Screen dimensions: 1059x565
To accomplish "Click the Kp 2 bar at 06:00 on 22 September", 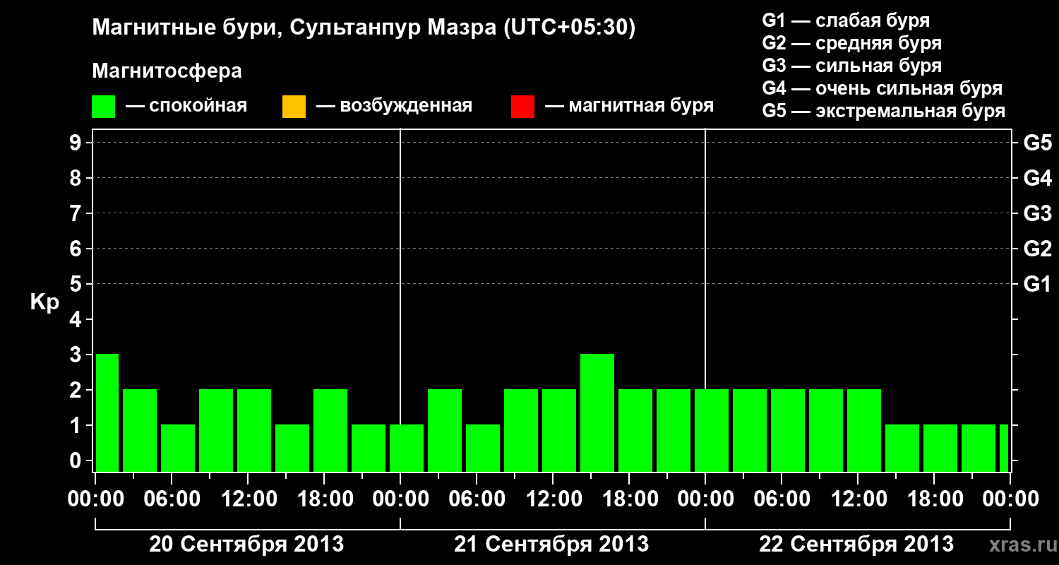I will 788,430.
